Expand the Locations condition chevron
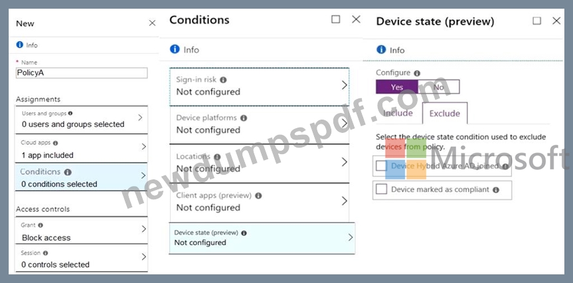The image size is (573, 283). click(x=344, y=162)
